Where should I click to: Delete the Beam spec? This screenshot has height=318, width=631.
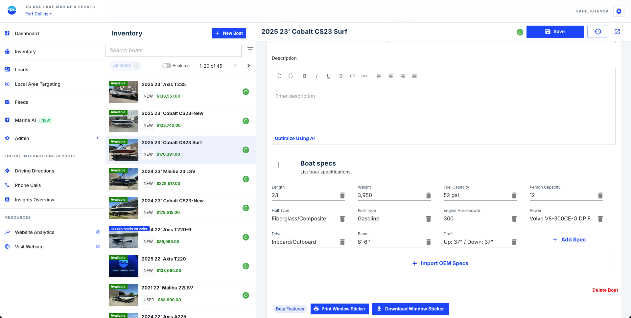[x=429, y=242]
